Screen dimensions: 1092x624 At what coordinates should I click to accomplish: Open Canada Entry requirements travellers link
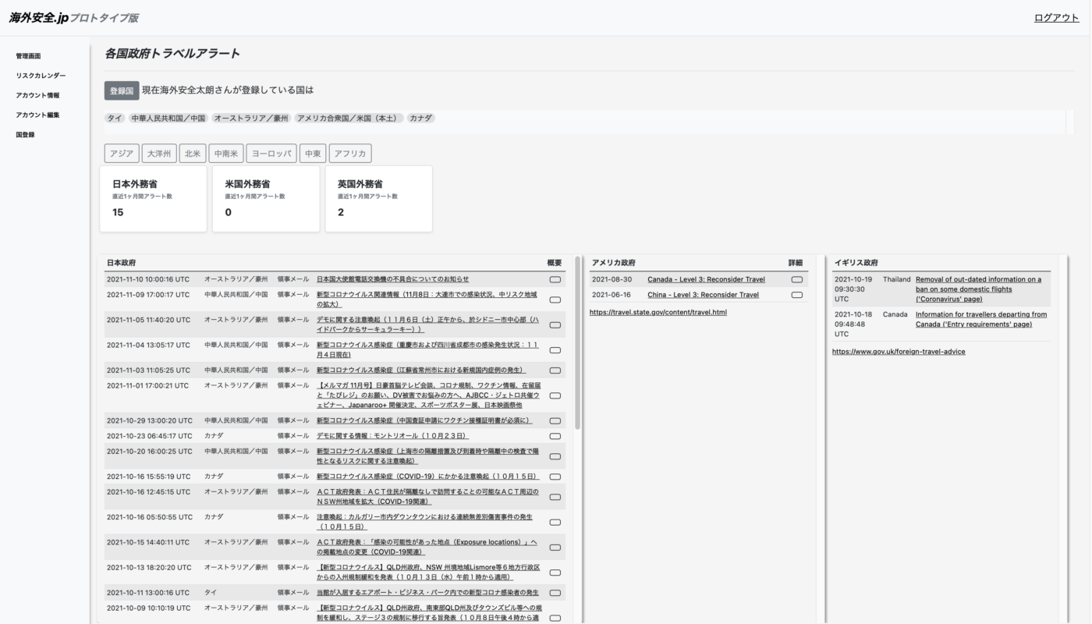pyautogui.click(x=981, y=320)
